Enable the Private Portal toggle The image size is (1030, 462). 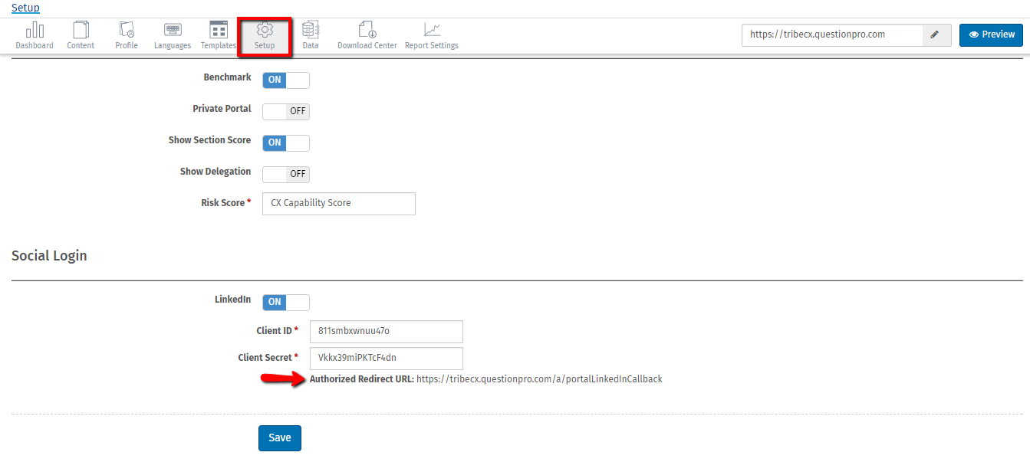point(285,111)
